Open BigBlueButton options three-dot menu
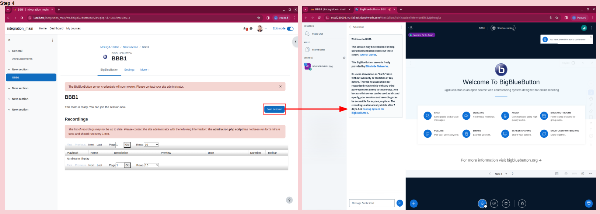Image resolution: width=600 pixels, height=214 pixels. (592, 28)
